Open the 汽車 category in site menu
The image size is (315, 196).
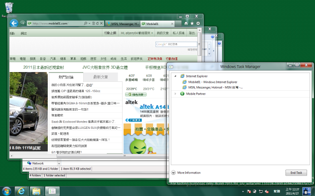click(53, 59)
